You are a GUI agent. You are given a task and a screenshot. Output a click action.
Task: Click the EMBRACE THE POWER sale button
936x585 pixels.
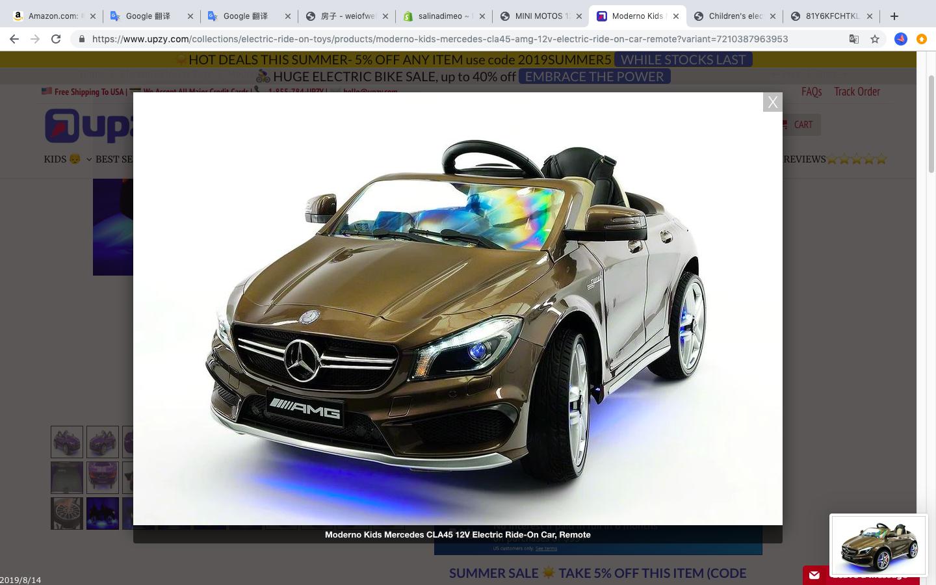[x=593, y=76]
